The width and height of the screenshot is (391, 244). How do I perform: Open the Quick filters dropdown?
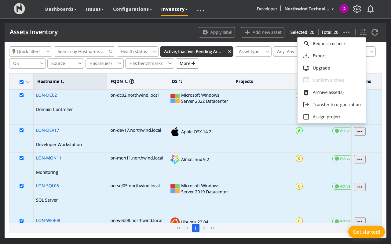[31, 52]
